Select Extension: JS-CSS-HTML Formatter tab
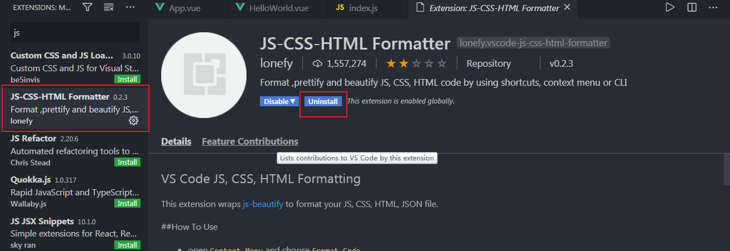This screenshot has height=251, width=730. coord(493,8)
